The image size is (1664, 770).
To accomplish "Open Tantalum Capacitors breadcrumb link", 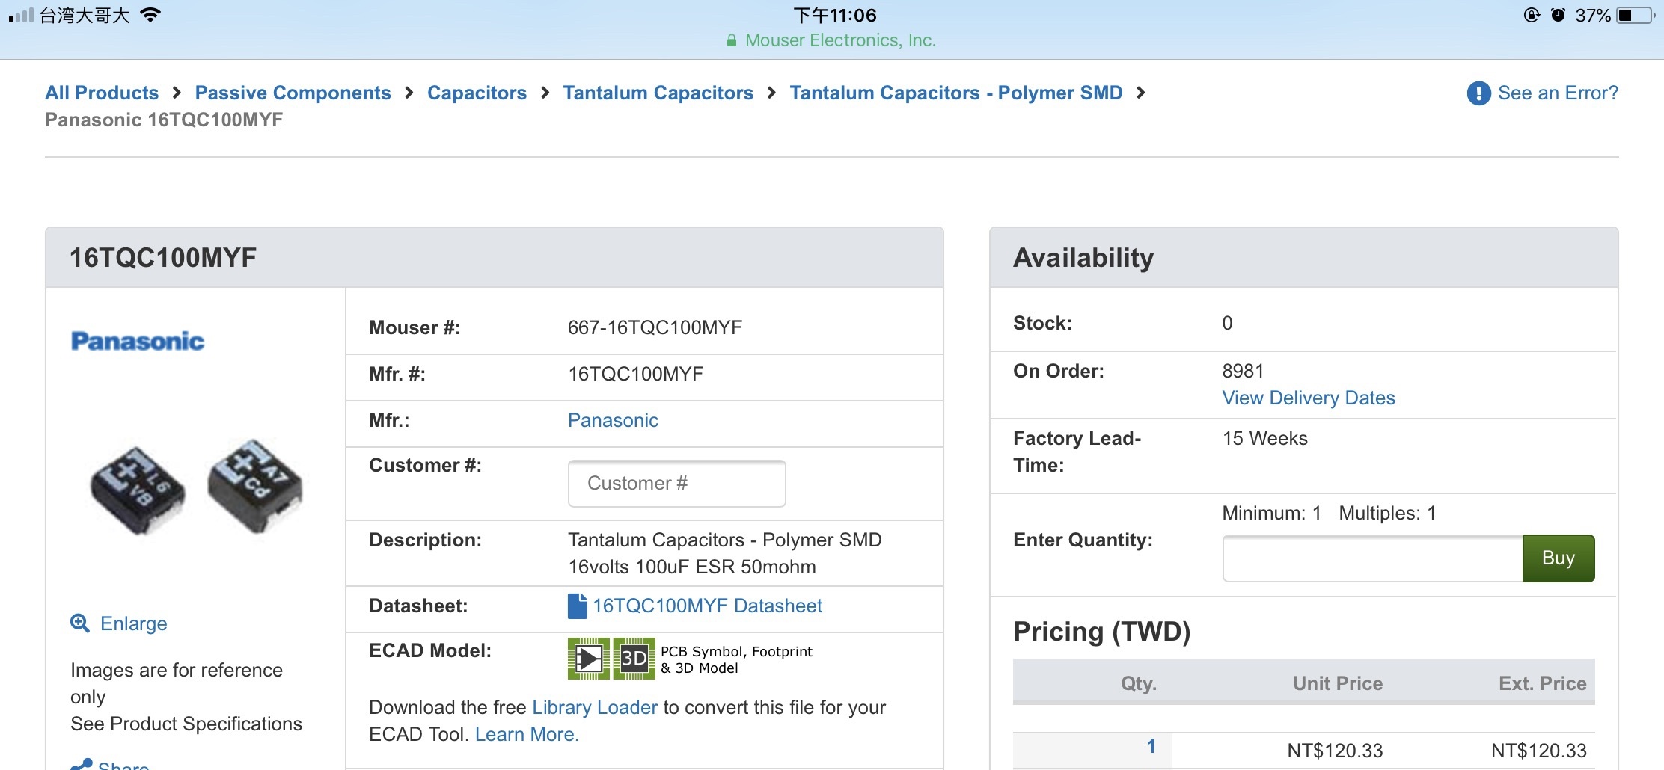I will point(658,93).
